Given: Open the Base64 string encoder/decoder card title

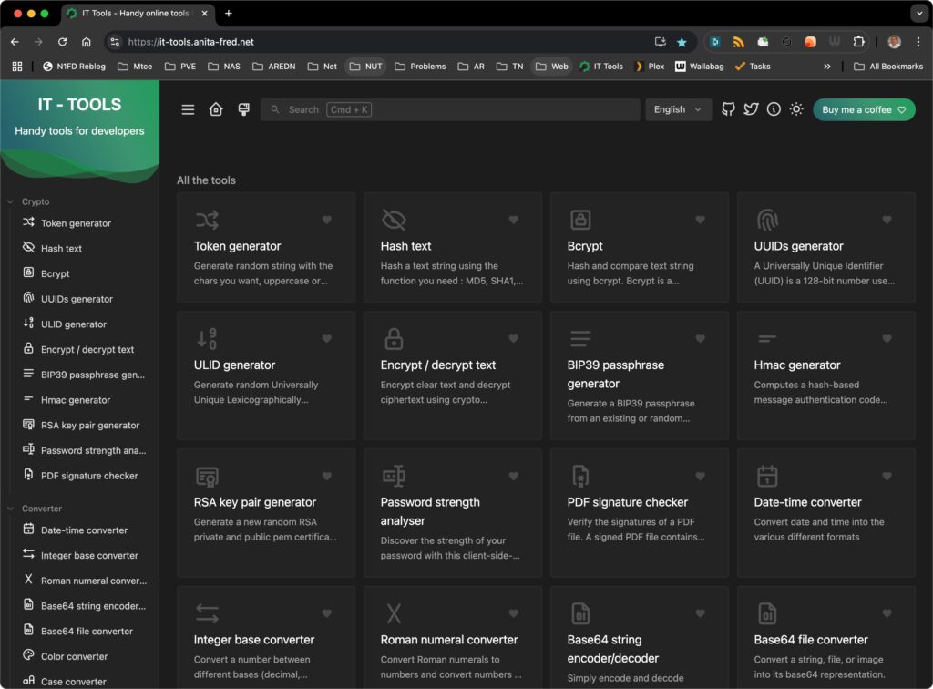Looking at the screenshot, I should click(613, 649).
